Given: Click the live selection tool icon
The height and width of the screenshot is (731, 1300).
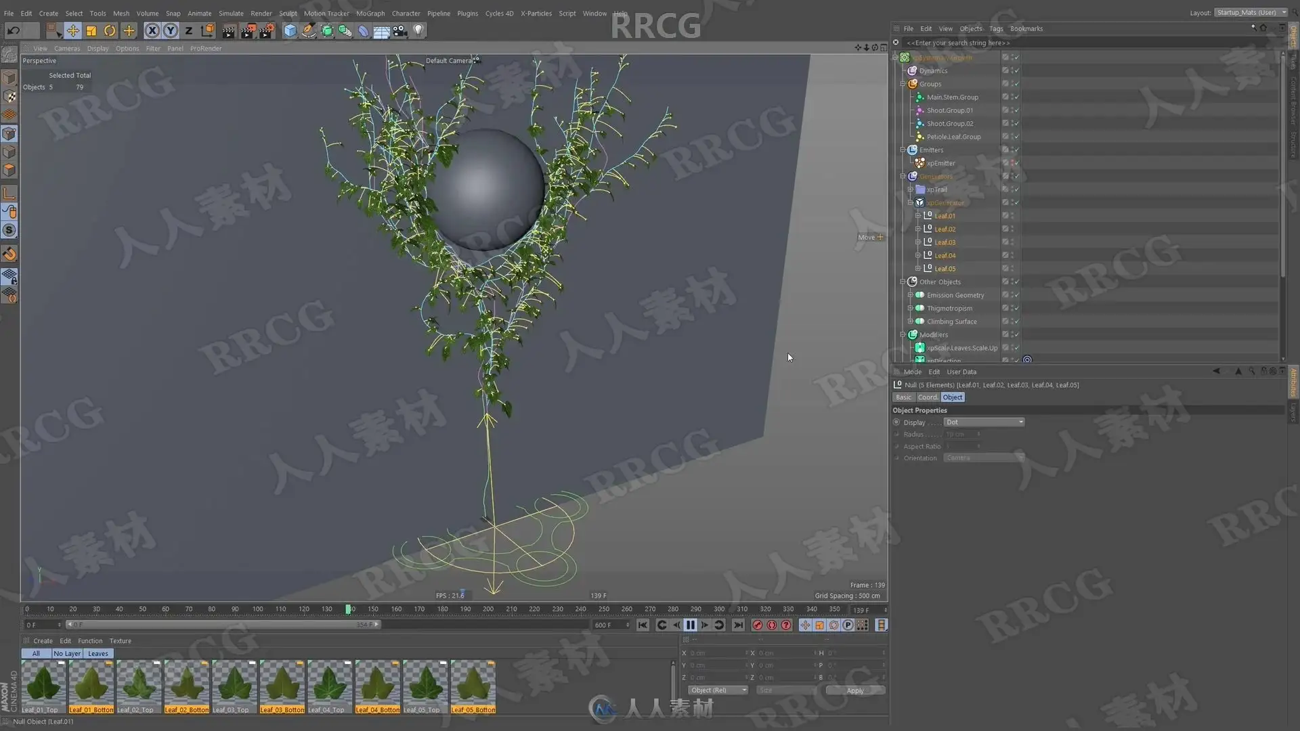Looking at the screenshot, I should pos(53,30).
